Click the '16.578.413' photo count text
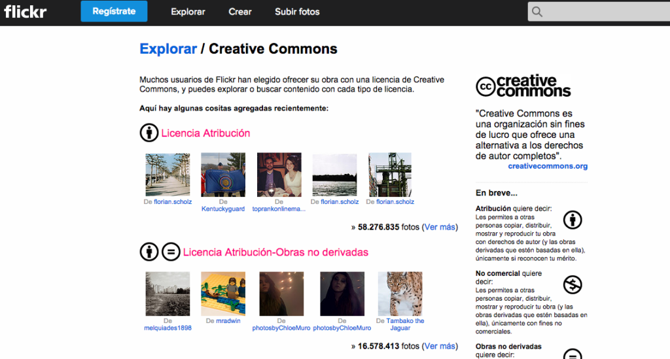This screenshot has height=359, width=670. 379,346
